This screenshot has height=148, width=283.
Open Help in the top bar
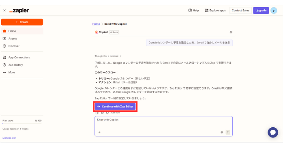tap(193, 11)
